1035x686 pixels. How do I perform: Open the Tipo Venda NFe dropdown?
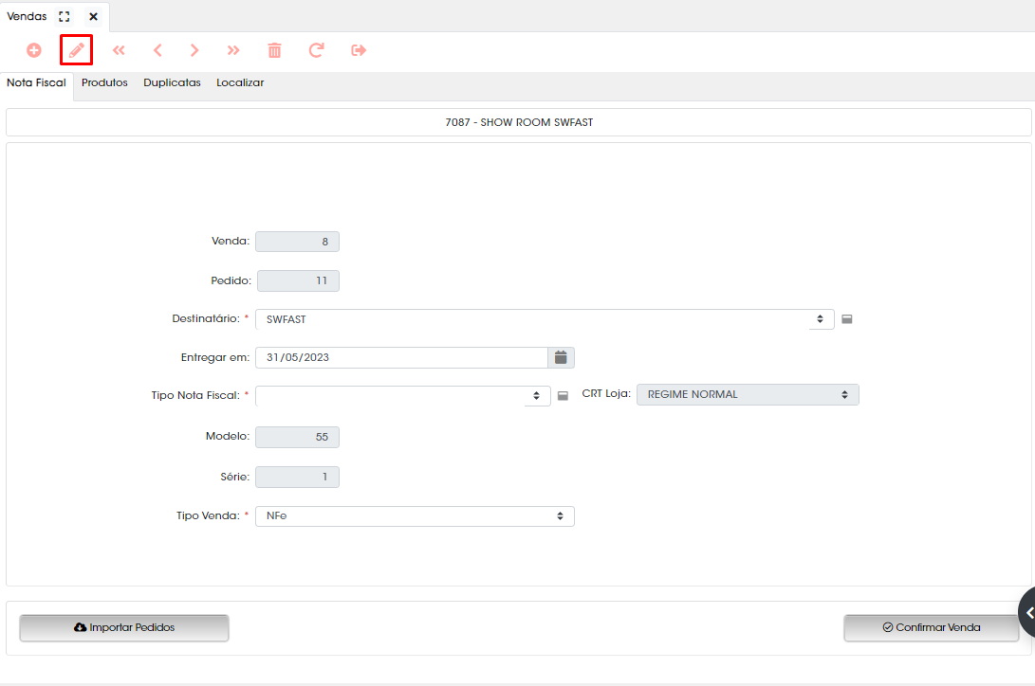point(415,516)
